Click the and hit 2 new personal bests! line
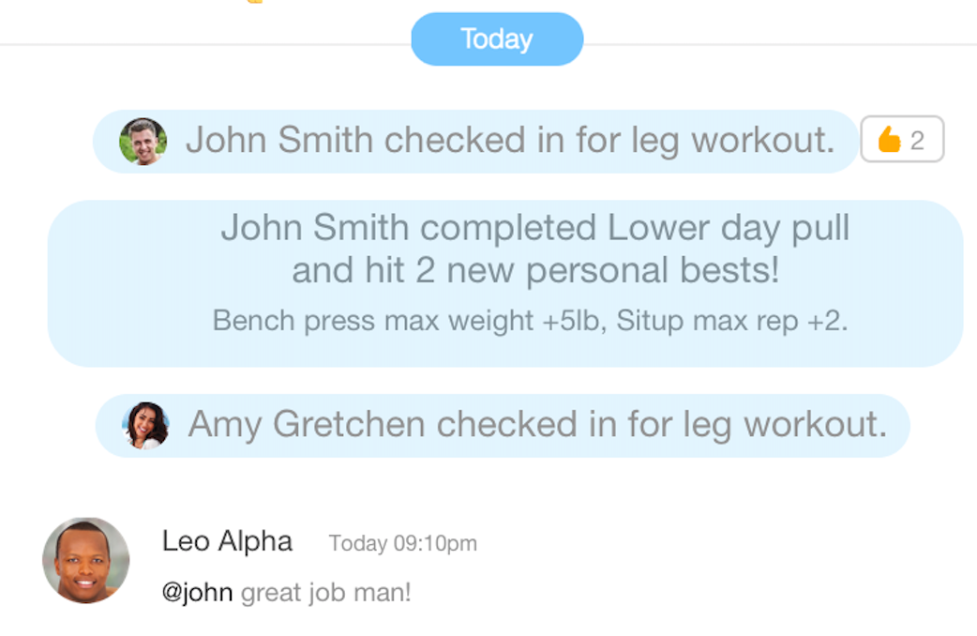Image resolution: width=977 pixels, height=636 pixels. tap(535, 270)
